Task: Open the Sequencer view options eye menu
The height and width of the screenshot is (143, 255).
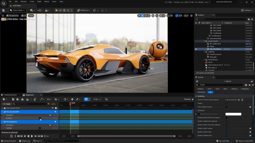Action: 49,99
